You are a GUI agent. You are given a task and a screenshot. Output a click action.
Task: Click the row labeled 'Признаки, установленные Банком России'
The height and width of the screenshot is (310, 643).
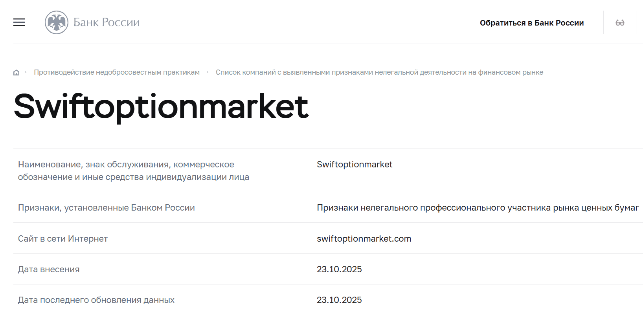click(107, 207)
